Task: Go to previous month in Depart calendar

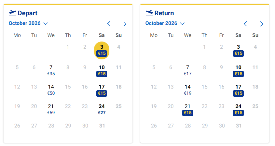Action: tap(109, 24)
